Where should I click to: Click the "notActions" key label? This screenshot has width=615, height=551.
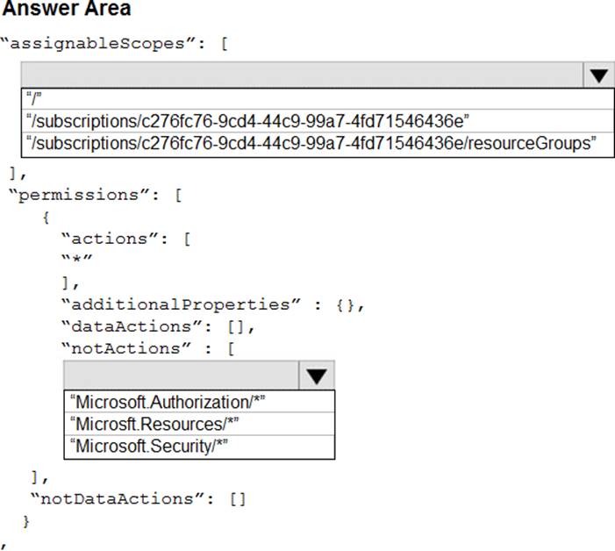tap(134, 348)
